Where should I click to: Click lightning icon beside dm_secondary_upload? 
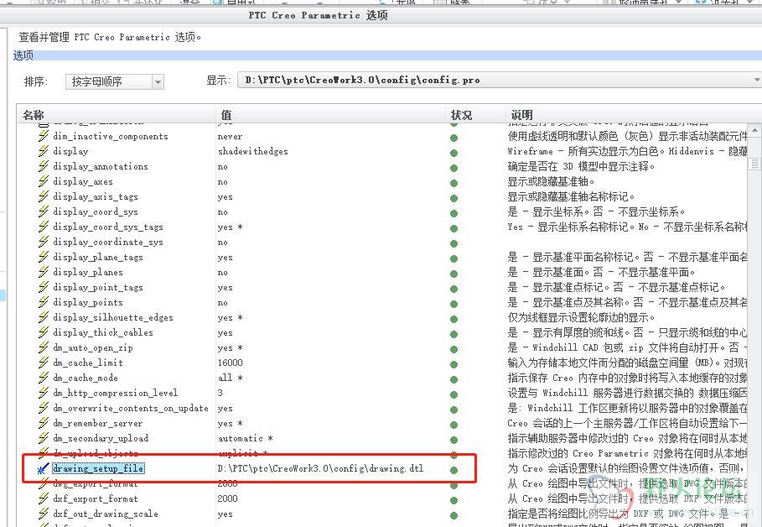click(44, 438)
